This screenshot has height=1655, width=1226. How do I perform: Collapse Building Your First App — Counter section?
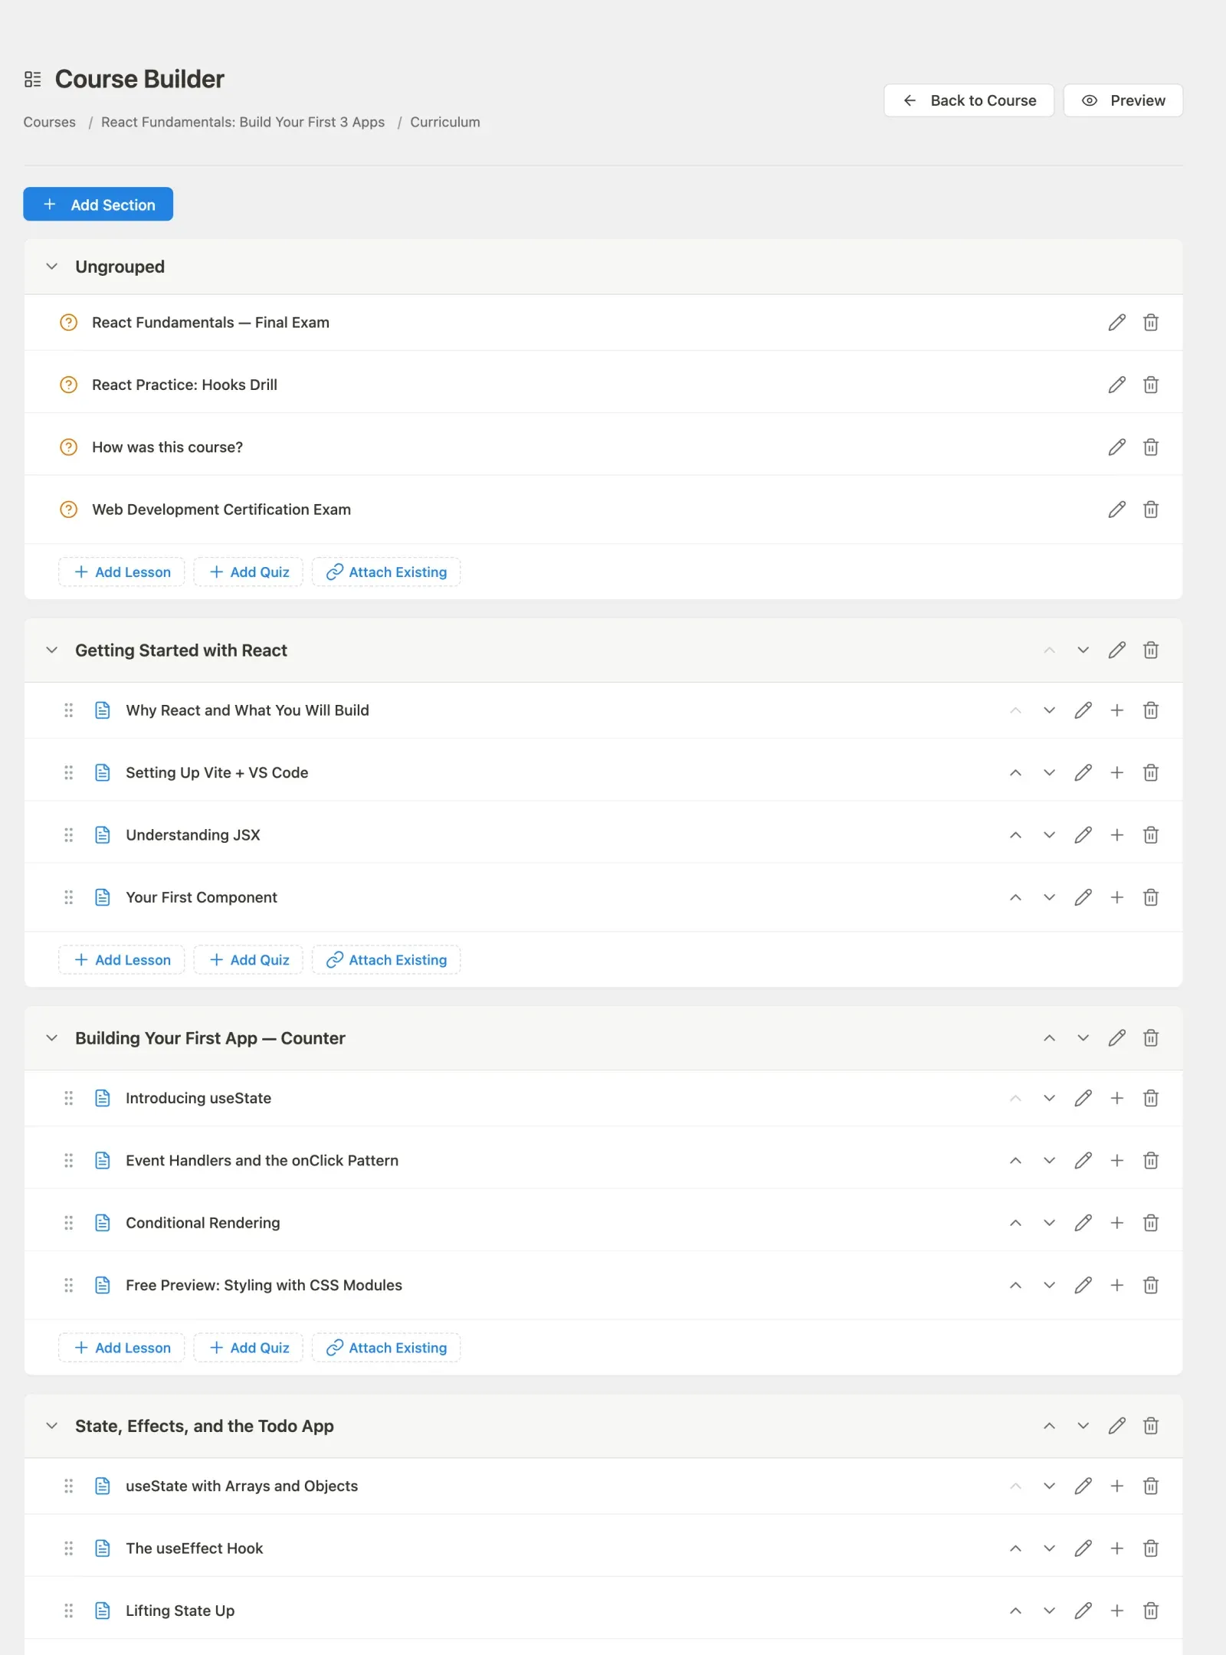click(x=51, y=1038)
